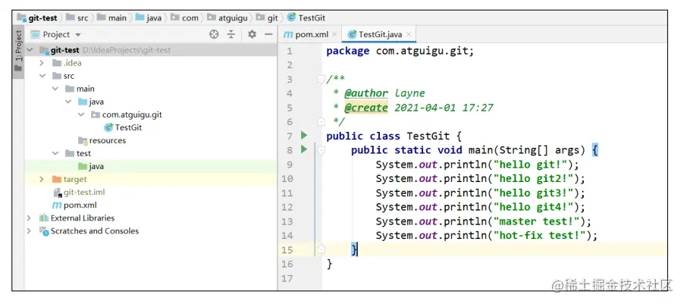The height and width of the screenshot is (304, 684).
Task: Collapse the com.atguigu.git package
Action: tap(81, 114)
